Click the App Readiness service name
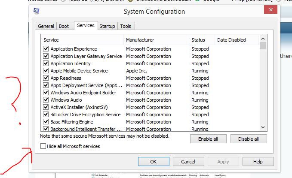Image resolution: width=292 pixels, height=178 pixels. (66, 78)
